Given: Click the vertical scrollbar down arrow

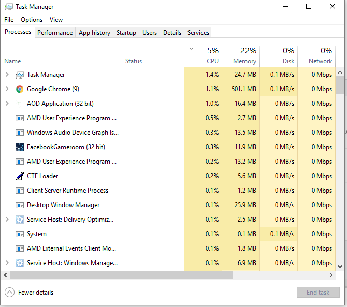Looking at the screenshot, I should (340, 267).
